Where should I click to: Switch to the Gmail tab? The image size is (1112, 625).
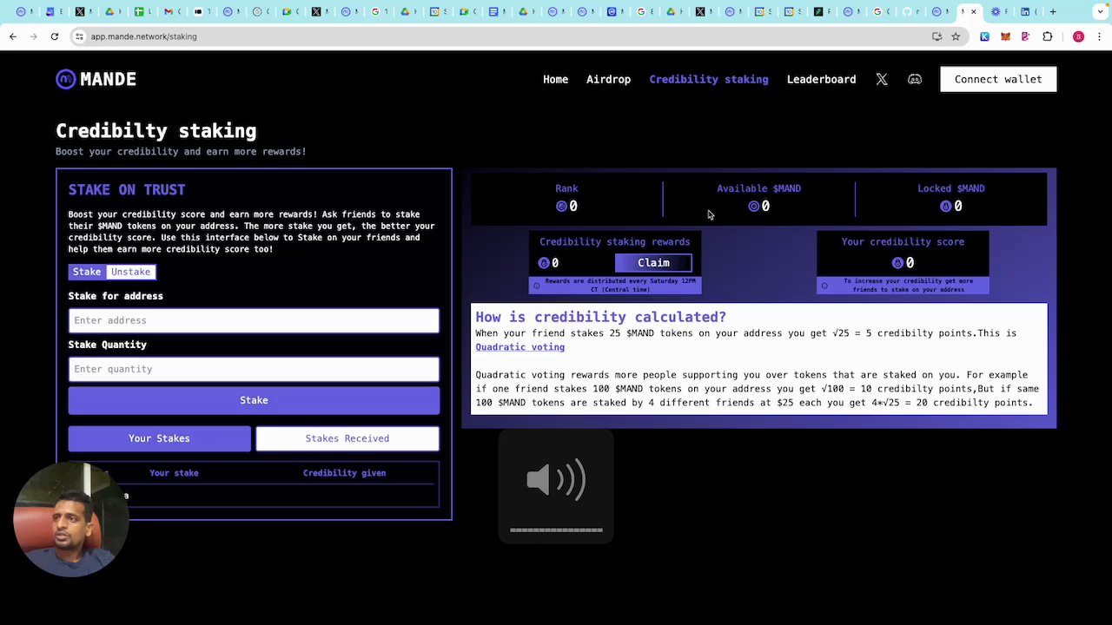[x=173, y=12]
